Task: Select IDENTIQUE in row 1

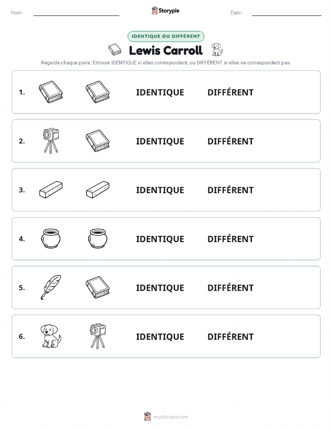Action: click(160, 92)
